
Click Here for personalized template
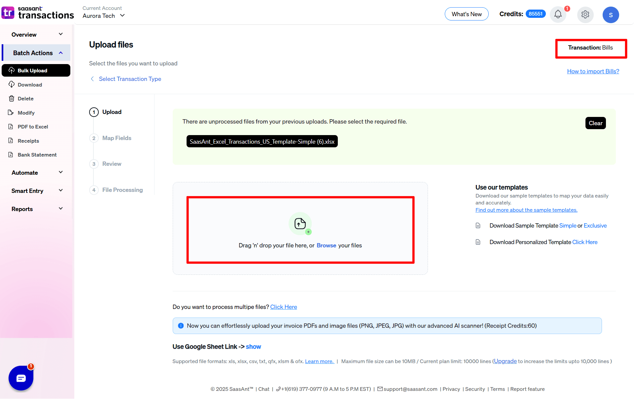pyautogui.click(x=585, y=242)
